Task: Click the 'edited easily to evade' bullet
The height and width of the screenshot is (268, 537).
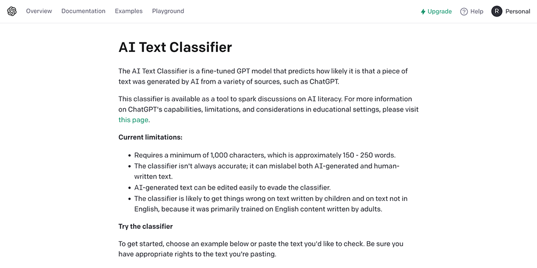Action: (233, 188)
